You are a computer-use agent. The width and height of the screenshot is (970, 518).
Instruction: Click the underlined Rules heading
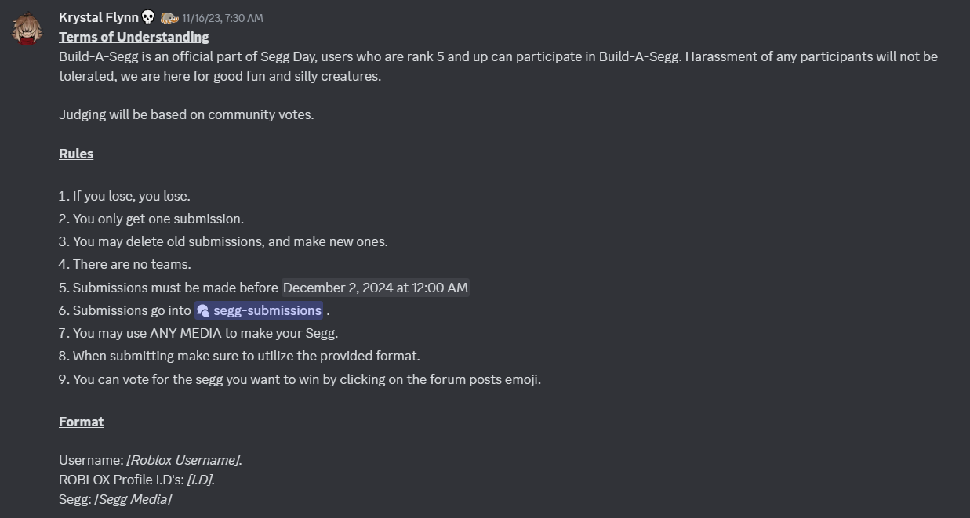[76, 154]
